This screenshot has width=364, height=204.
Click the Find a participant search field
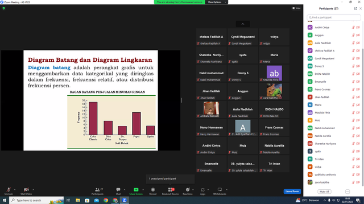(334, 18)
